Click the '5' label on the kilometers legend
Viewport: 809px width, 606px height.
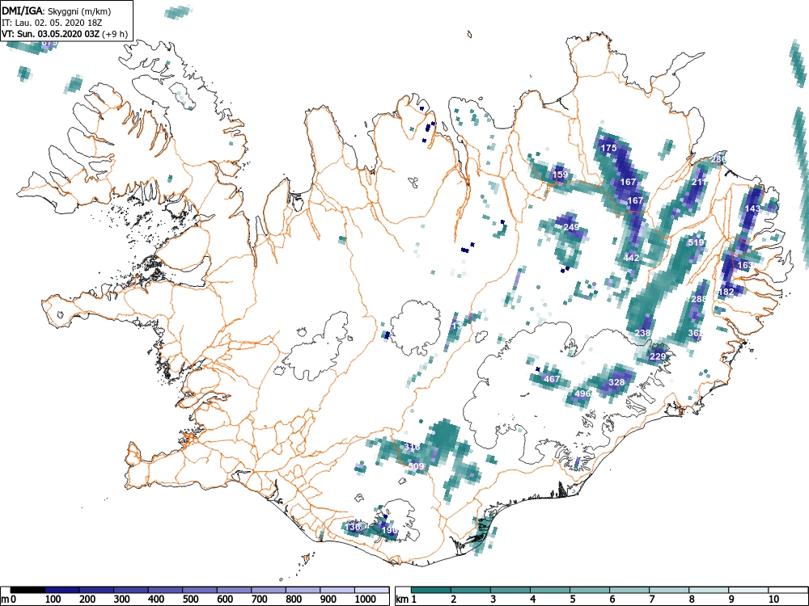573,600
